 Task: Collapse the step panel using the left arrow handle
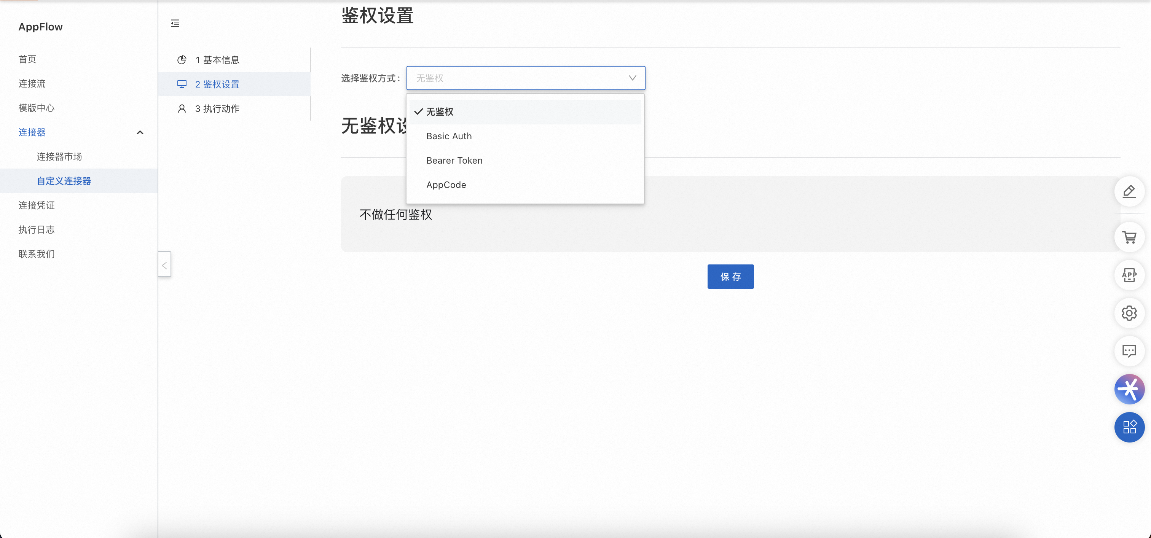(164, 264)
